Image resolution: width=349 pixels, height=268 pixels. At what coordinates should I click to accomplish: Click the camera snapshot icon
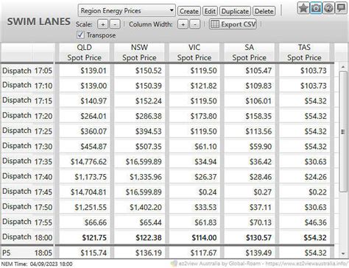coord(316,8)
